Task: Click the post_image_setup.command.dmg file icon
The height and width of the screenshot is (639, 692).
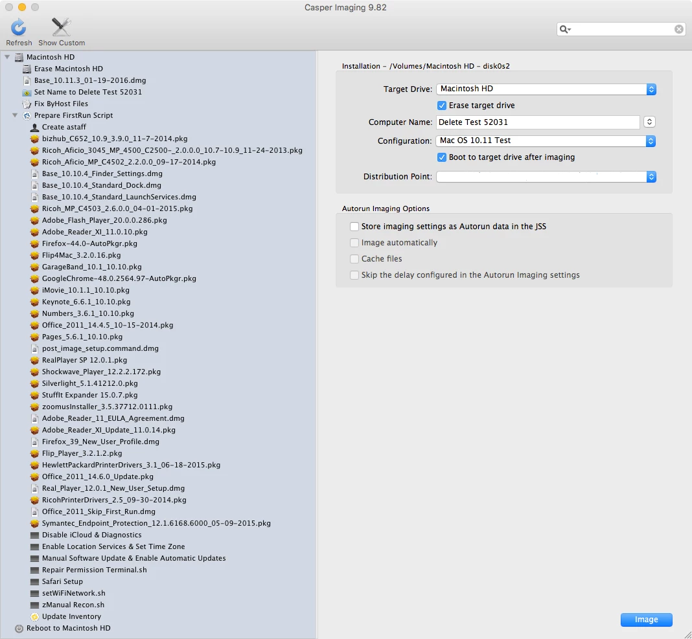Action: [34, 349]
